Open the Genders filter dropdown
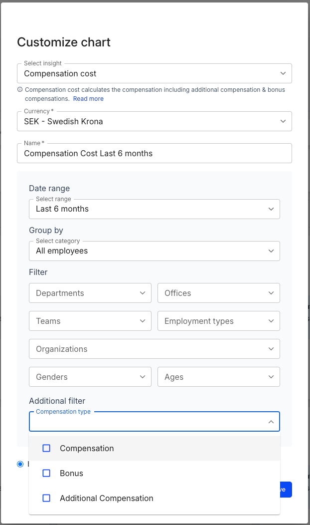 point(90,377)
